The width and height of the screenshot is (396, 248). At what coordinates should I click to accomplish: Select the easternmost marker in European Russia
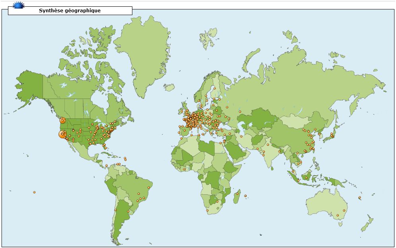240,111
